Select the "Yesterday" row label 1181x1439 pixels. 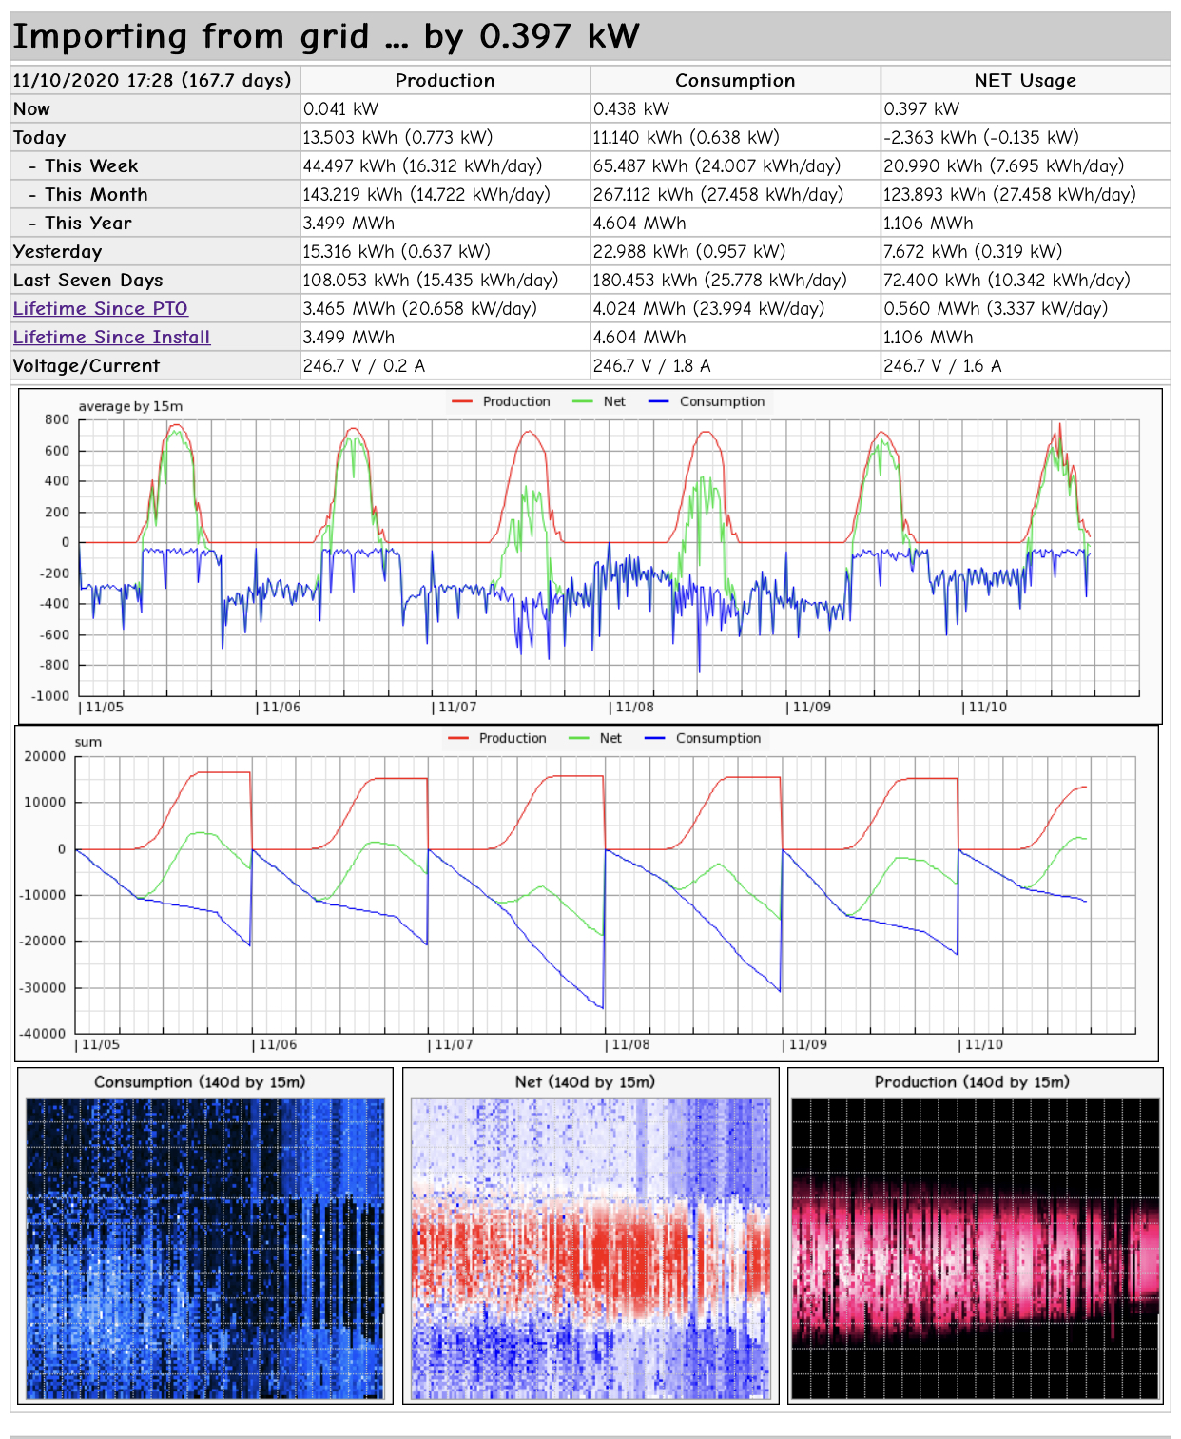click(57, 252)
